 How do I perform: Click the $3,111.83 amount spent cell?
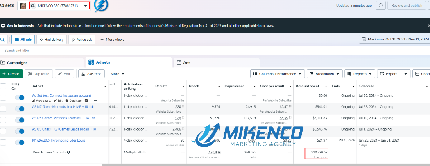[311, 120]
